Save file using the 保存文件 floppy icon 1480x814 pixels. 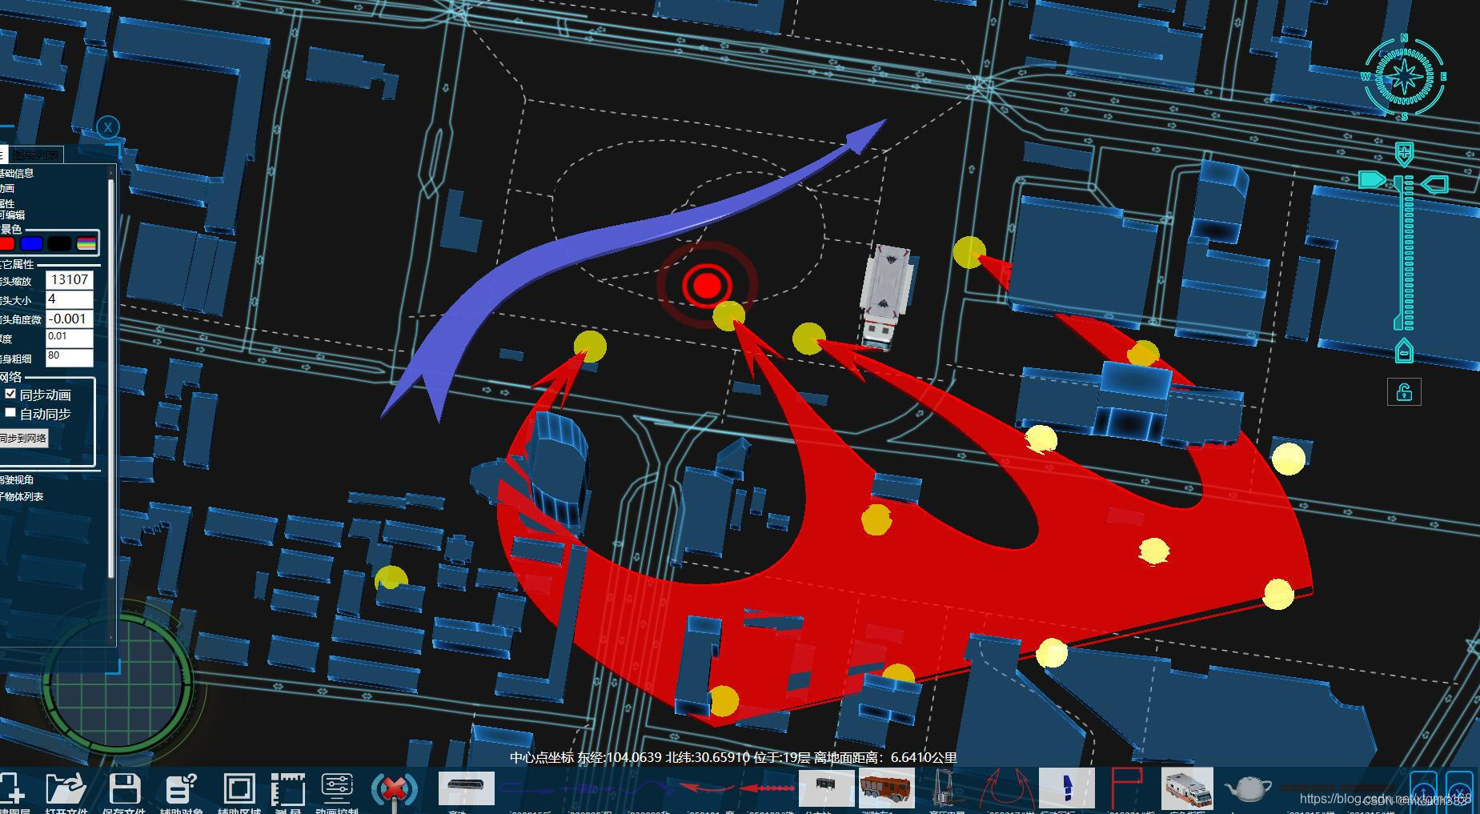pyautogui.click(x=124, y=789)
